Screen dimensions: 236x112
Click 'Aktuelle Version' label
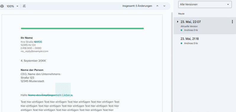(x=189, y=26)
